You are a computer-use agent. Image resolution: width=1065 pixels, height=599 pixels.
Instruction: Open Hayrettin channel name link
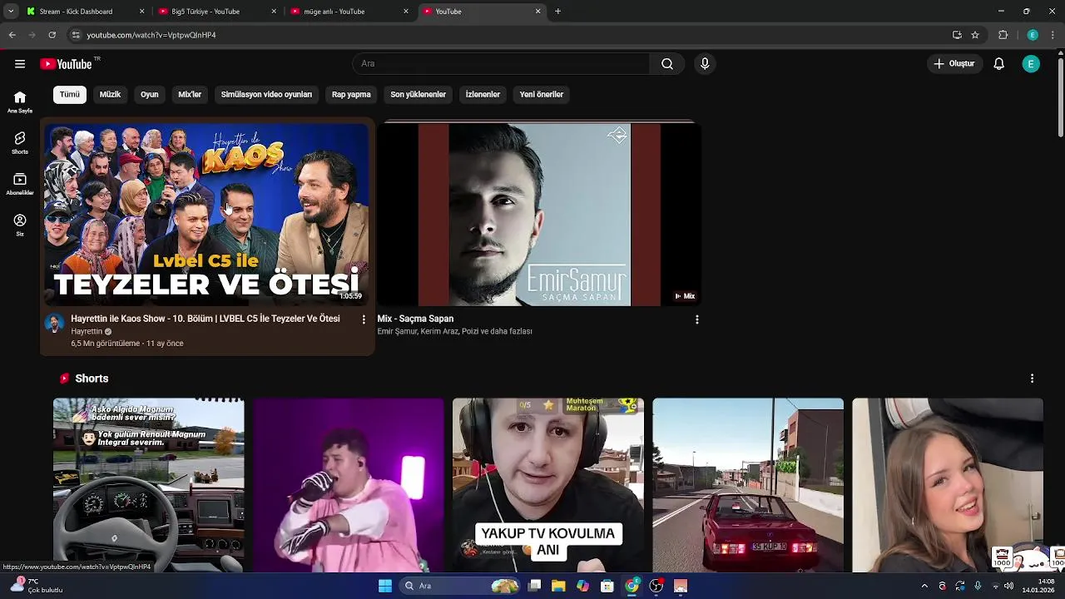(x=87, y=331)
